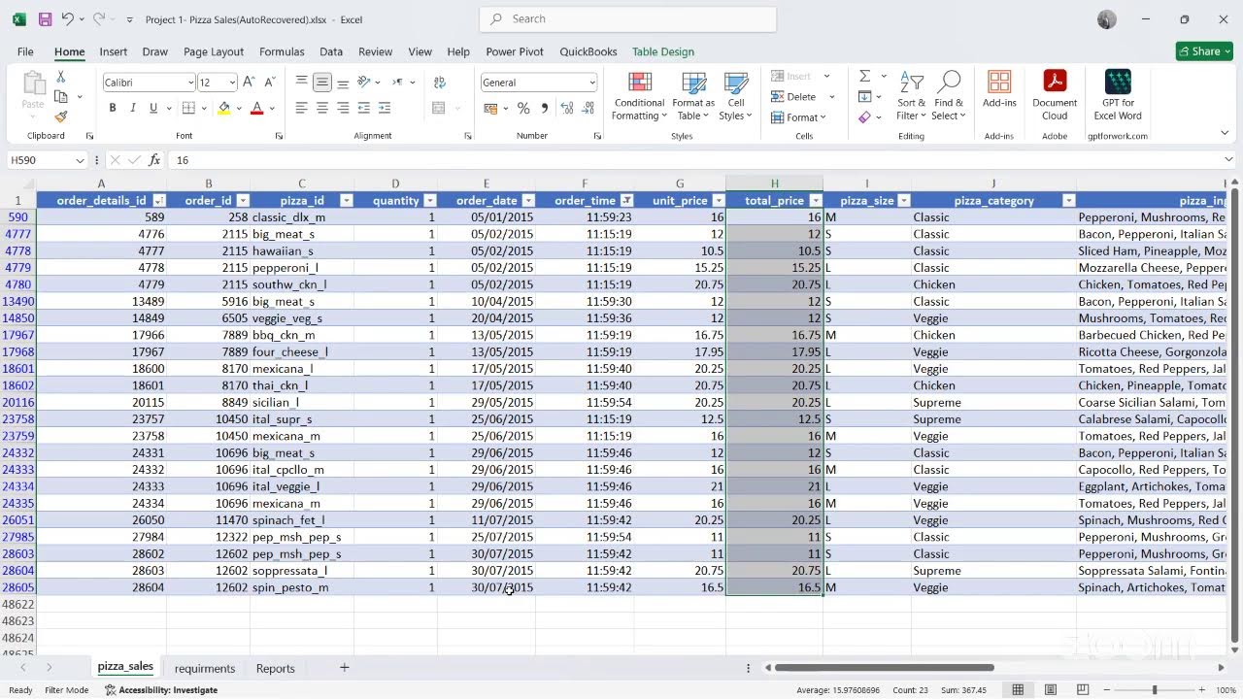Cut selection with the scissors icon
Image resolution: width=1243 pixels, height=699 pixels.
61,77
